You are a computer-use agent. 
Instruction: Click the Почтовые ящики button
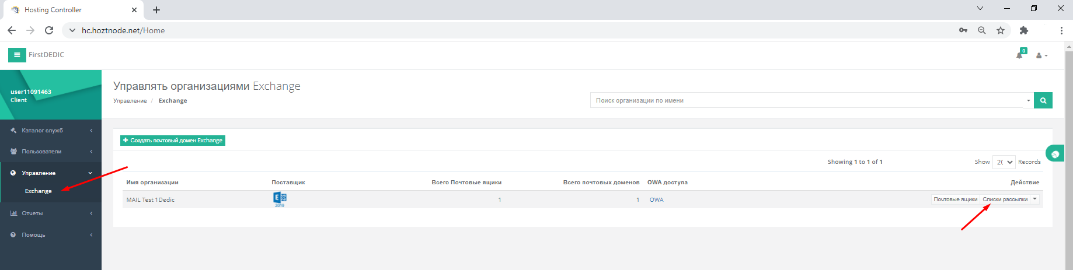tap(955, 199)
